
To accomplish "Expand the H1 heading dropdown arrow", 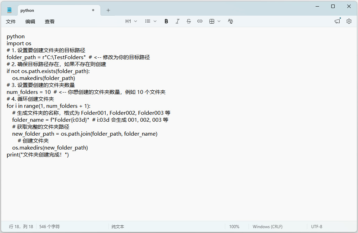I will click(136, 21).
